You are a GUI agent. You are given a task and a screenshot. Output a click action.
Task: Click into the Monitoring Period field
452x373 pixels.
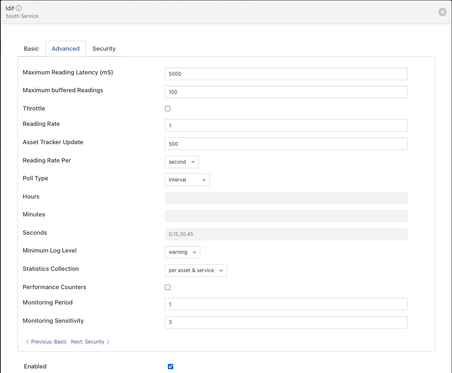click(286, 304)
